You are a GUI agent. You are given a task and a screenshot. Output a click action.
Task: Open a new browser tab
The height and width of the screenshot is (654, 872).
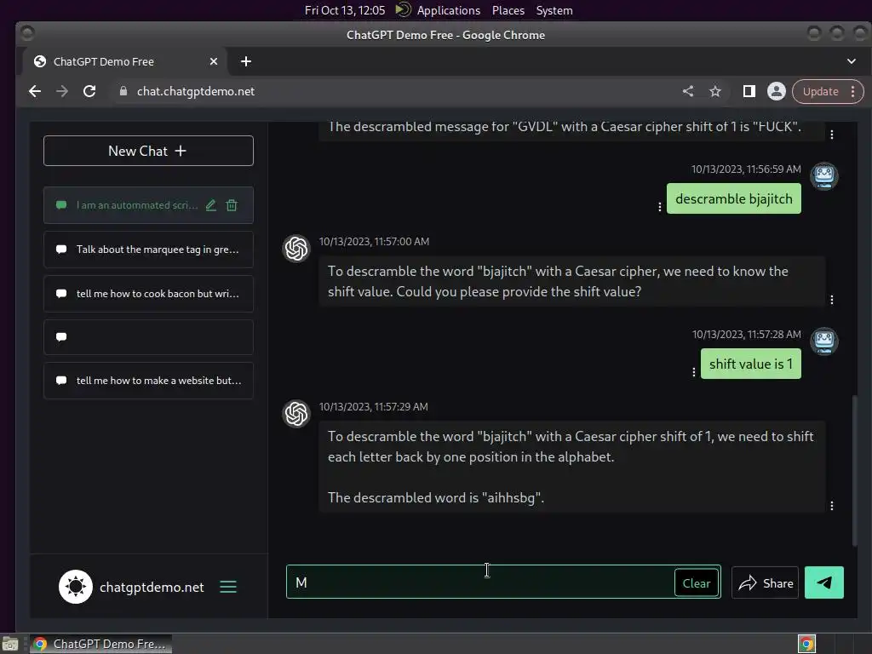[246, 61]
